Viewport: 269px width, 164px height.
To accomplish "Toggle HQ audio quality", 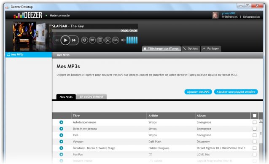I will [x=116, y=40].
